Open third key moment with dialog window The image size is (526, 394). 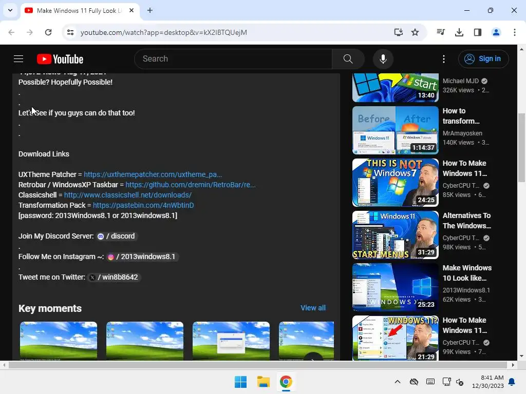point(231,341)
